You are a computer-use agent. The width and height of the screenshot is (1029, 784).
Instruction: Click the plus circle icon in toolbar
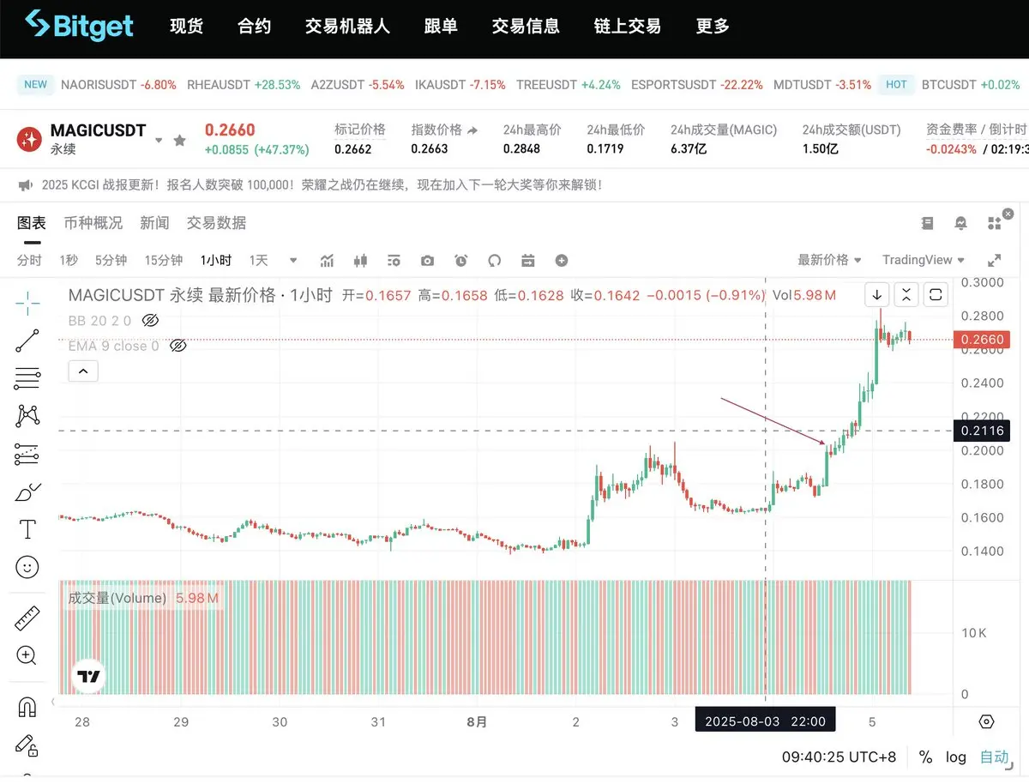pyautogui.click(x=562, y=261)
